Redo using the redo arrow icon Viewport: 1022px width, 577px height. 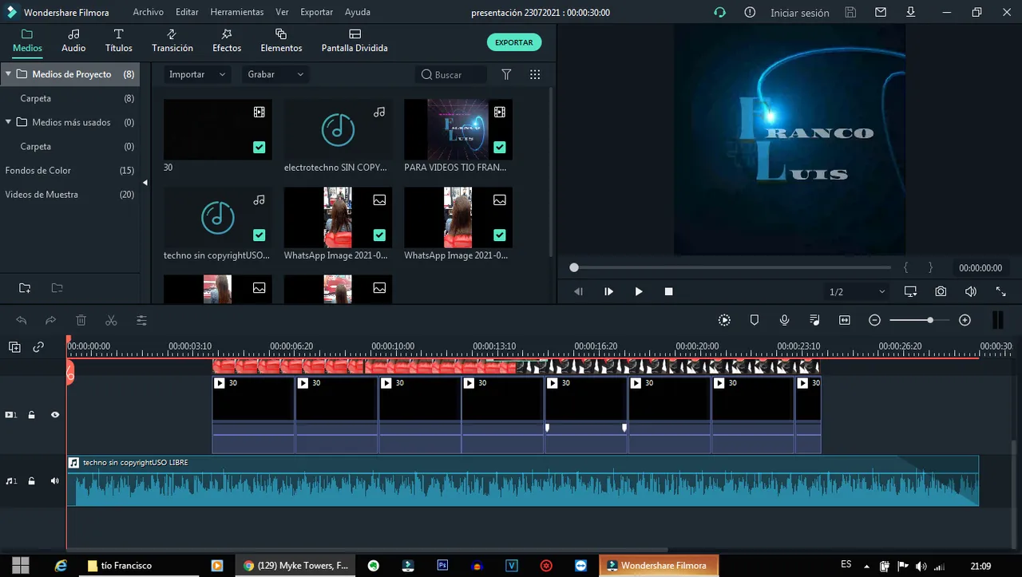coord(51,320)
